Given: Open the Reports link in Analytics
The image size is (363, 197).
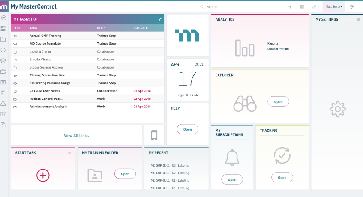Looking at the screenshot, I should [273, 43].
